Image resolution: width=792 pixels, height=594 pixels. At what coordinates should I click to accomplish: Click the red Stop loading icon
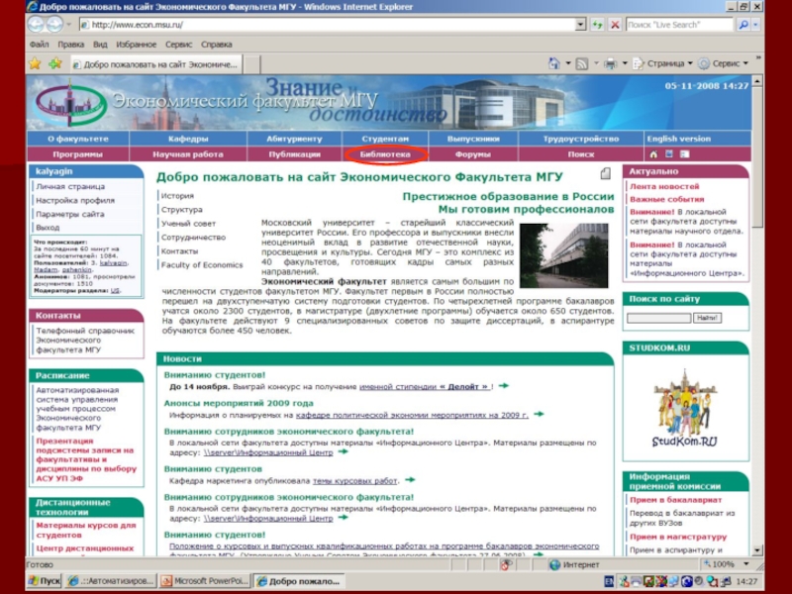click(615, 24)
